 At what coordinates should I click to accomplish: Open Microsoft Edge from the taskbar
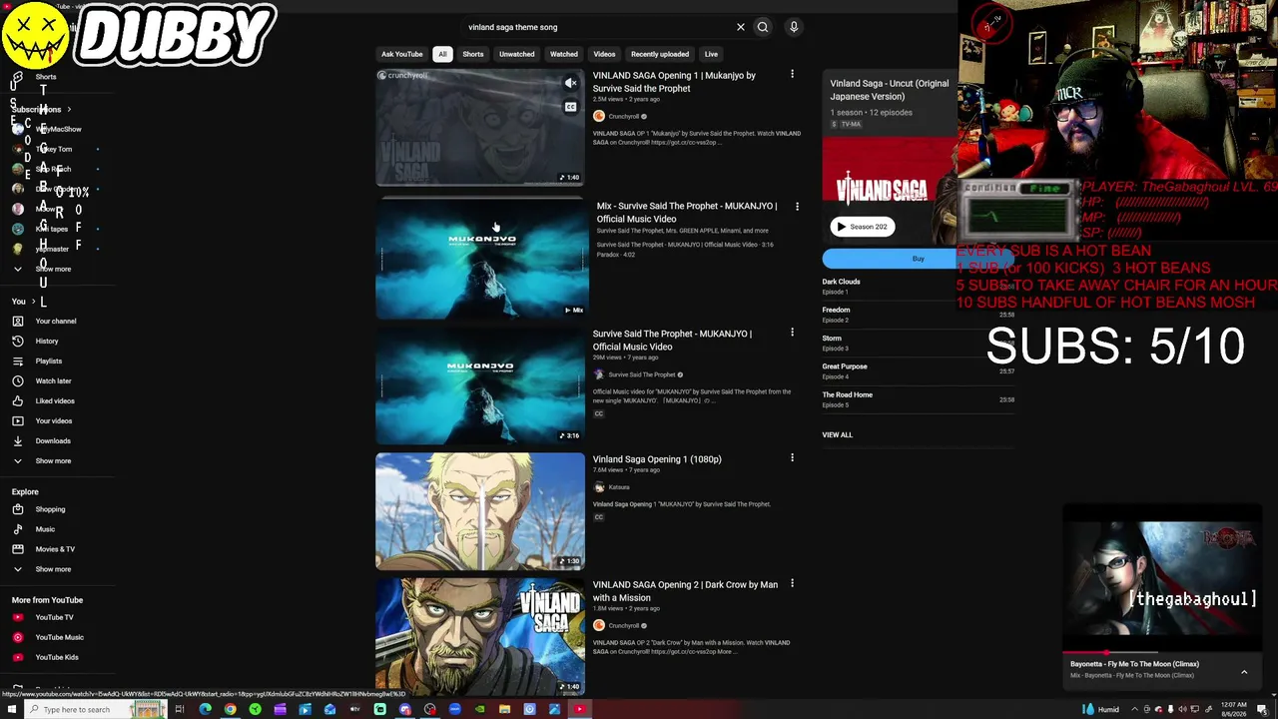[x=205, y=709]
